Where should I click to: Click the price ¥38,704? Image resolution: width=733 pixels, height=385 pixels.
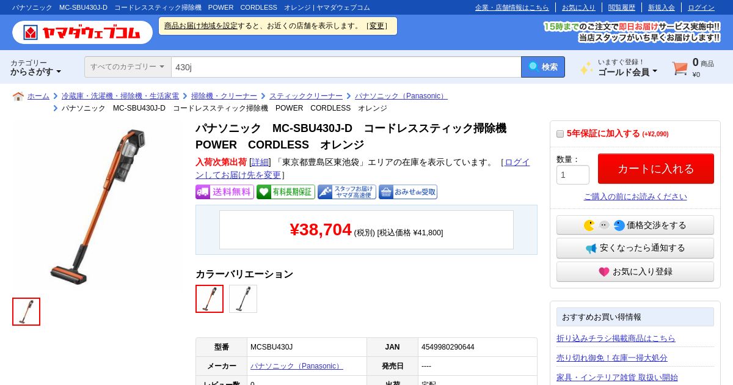[x=321, y=230]
